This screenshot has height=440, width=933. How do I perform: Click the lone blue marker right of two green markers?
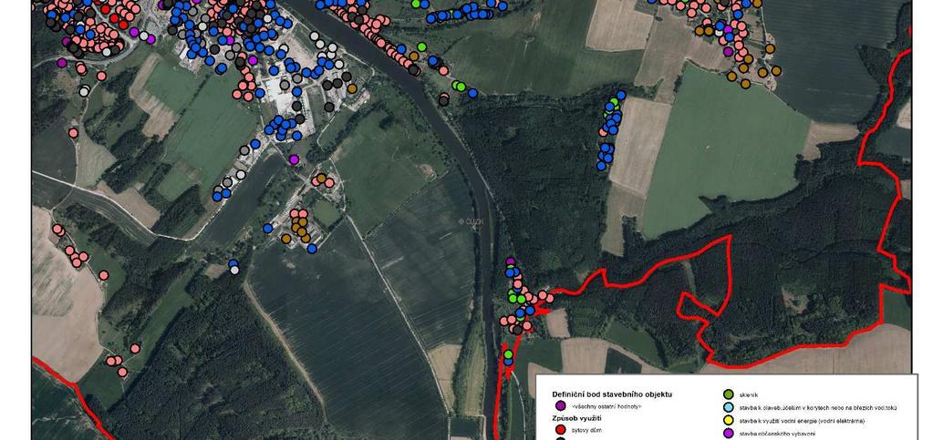tap(472, 93)
